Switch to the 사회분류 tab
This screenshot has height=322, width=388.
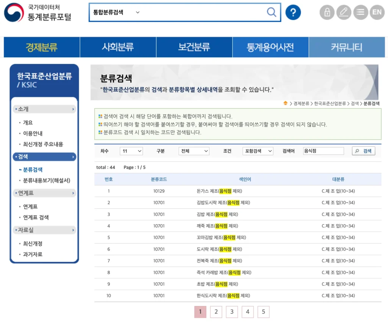118,47
